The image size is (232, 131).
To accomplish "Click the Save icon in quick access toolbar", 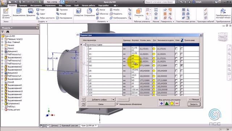I will [x=20, y=2].
